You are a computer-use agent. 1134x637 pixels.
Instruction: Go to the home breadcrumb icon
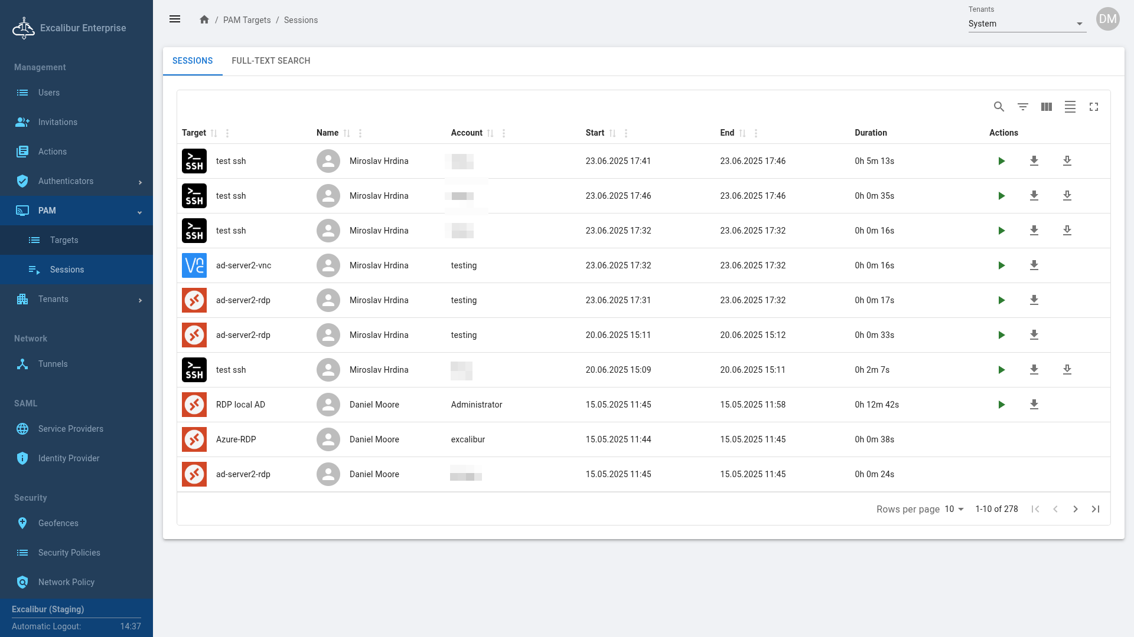[204, 19]
